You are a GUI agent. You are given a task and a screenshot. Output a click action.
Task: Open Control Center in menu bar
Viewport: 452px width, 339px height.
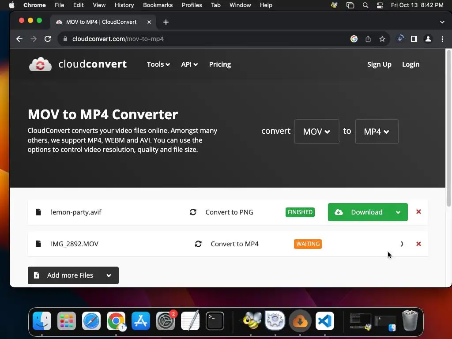(x=380, y=5)
